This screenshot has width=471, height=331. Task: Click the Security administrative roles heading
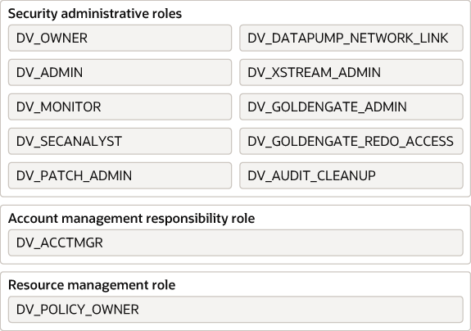coord(95,14)
